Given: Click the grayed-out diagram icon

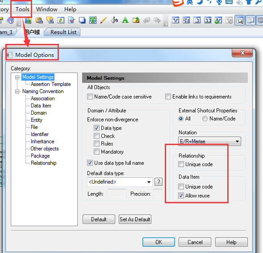Looking at the screenshot, I should click(x=229, y=20).
